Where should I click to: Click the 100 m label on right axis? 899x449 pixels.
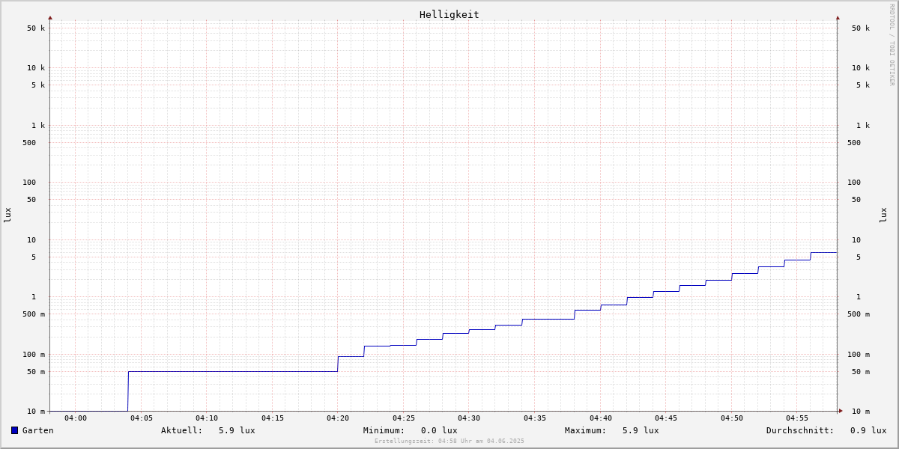(x=859, y=355)
